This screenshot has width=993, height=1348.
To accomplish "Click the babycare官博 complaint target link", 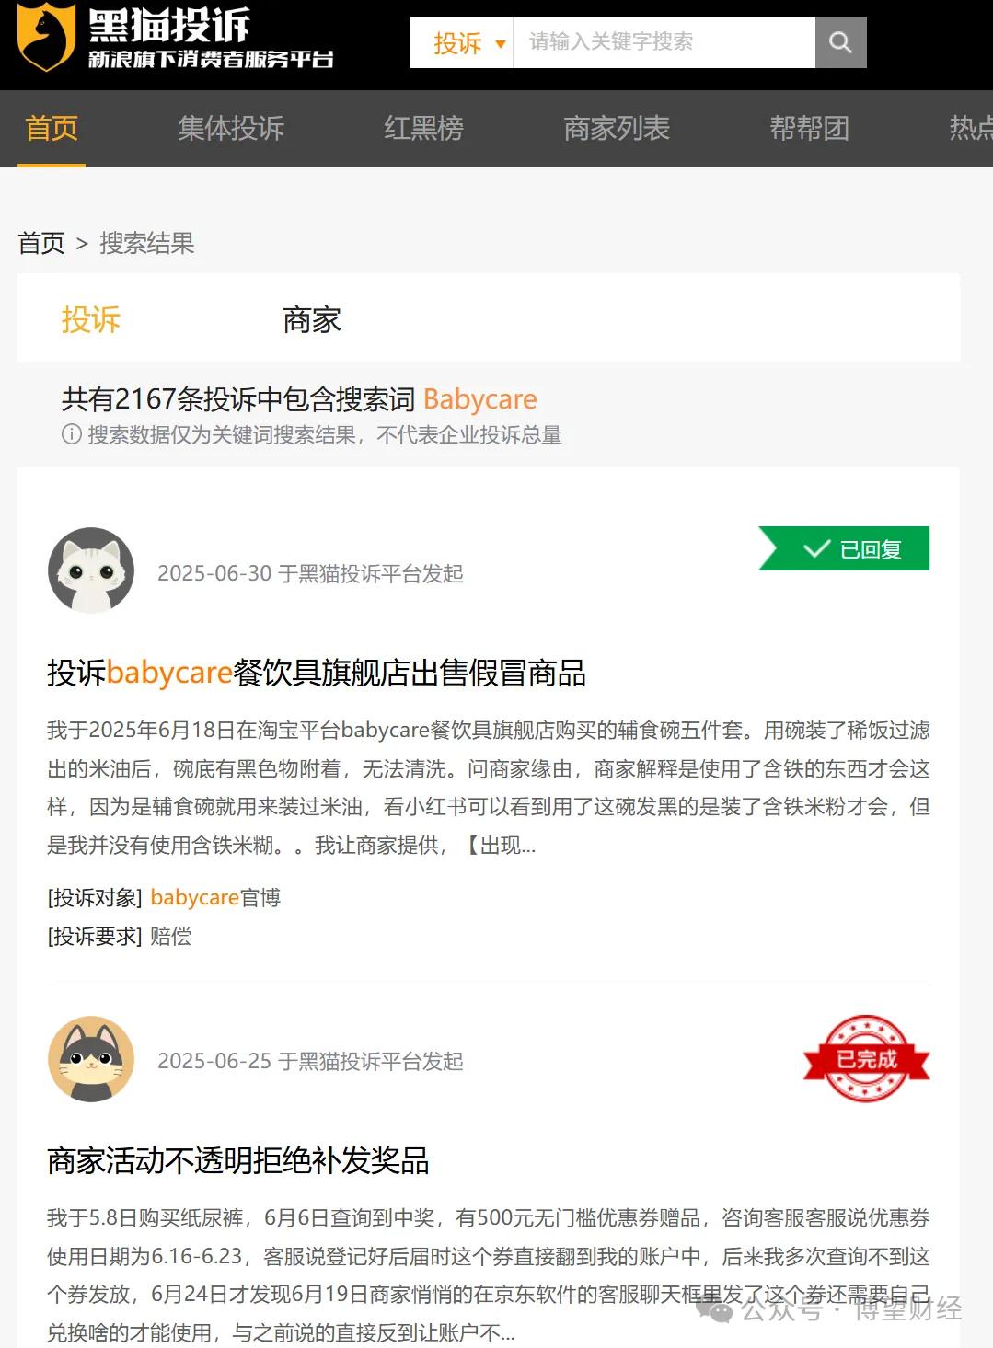I will click(x=215, y=898).
